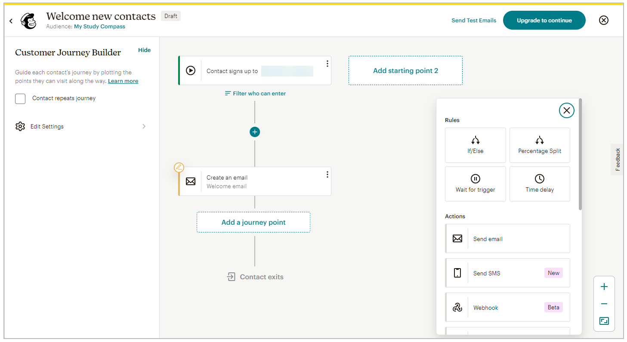Click Upgrade to continue
Viewport: 627px width, 342px height.
(544, 20)
